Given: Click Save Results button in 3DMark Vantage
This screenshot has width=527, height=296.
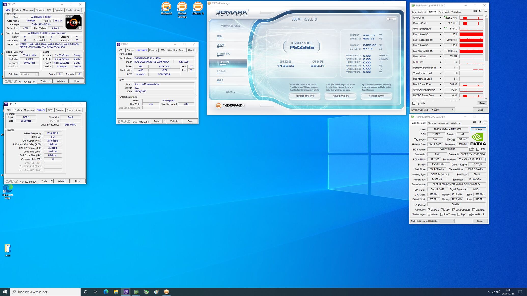Looking at the screenshot, I should coord(340,96).
